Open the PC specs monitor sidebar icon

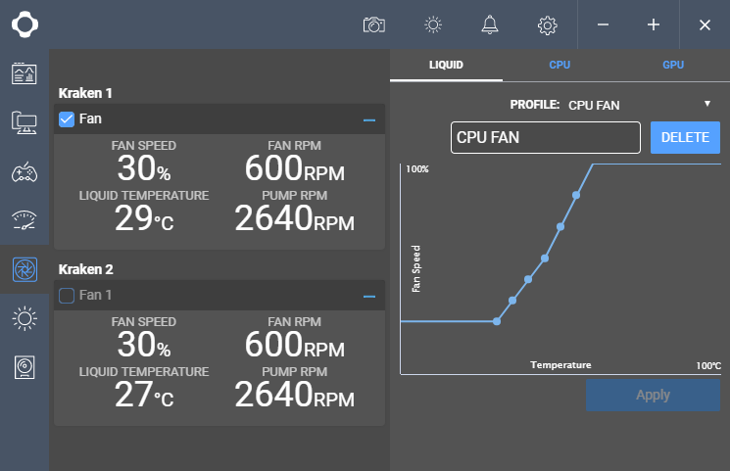pyautogui.click(x=24, y=122)
